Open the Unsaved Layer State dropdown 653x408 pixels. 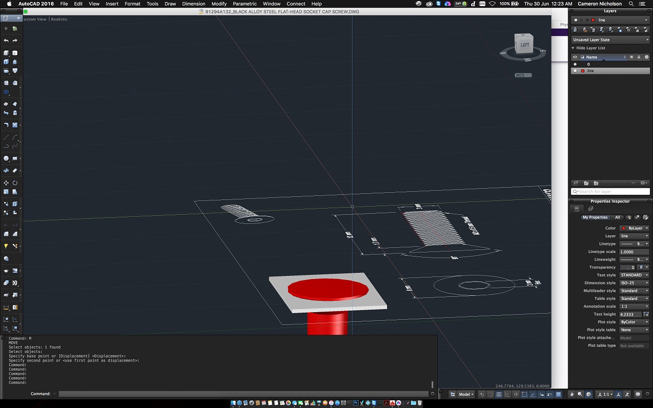click(611, 40)
